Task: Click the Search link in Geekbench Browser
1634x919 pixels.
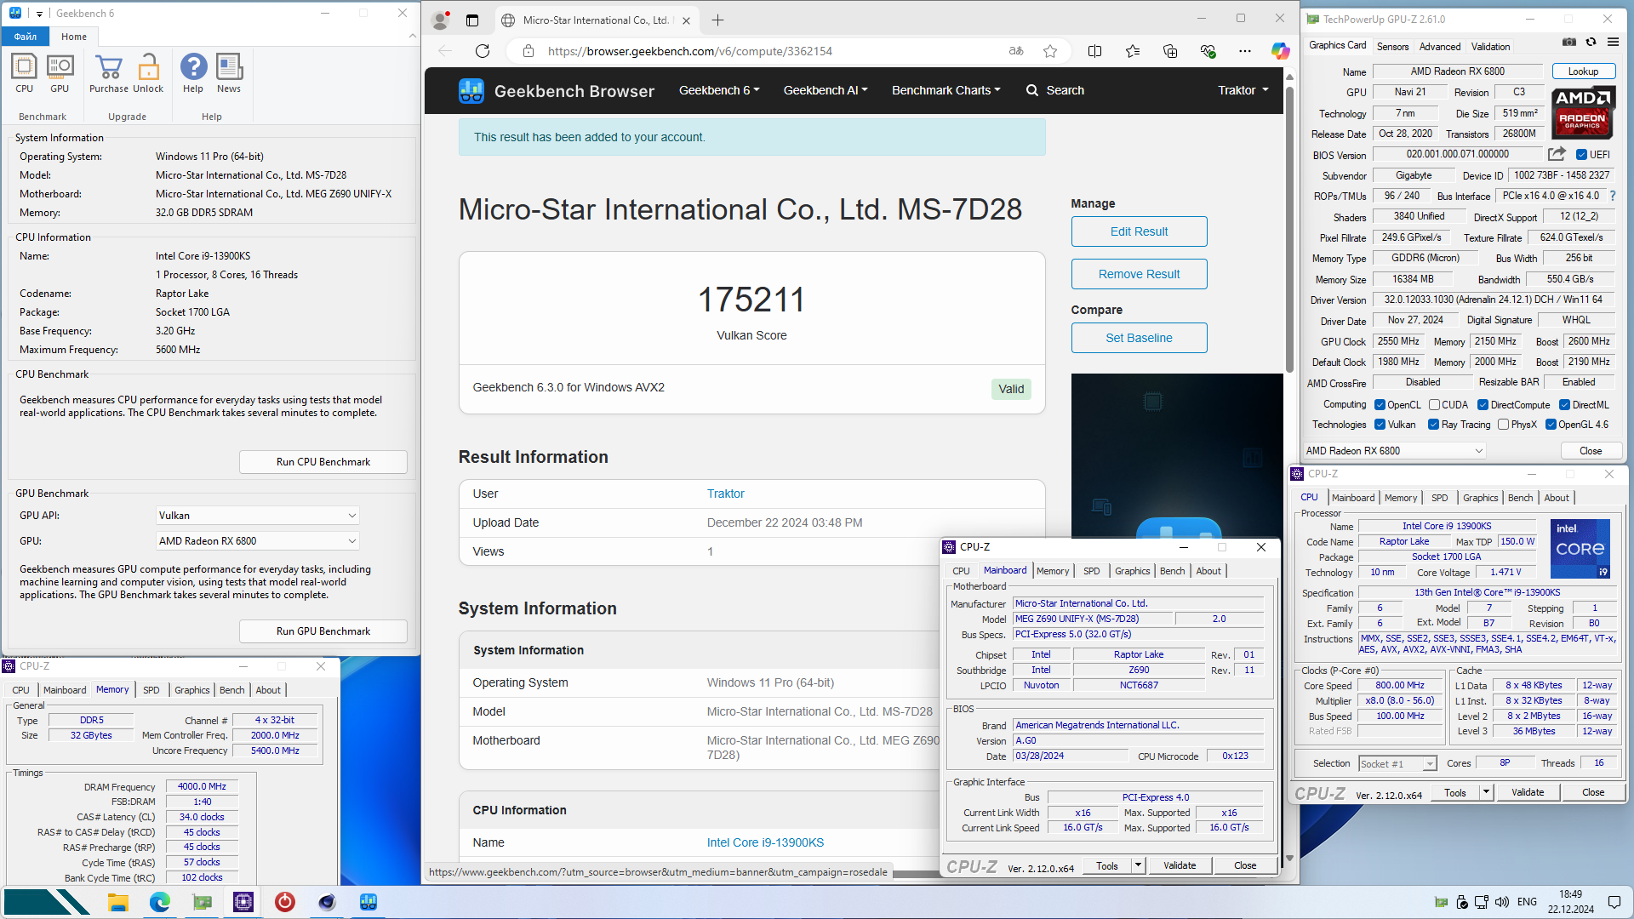Action: pos(1054,90)
